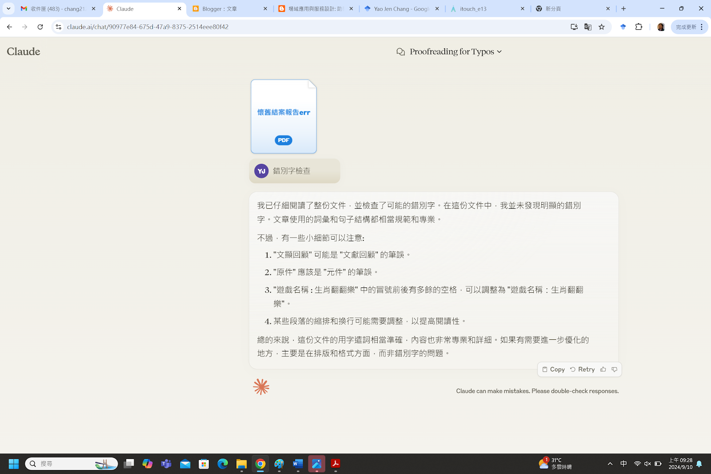The width and height of the screenshot is (711, 474).
Task: Toggle the 中 input method indicator
Action: coord(623,464)
